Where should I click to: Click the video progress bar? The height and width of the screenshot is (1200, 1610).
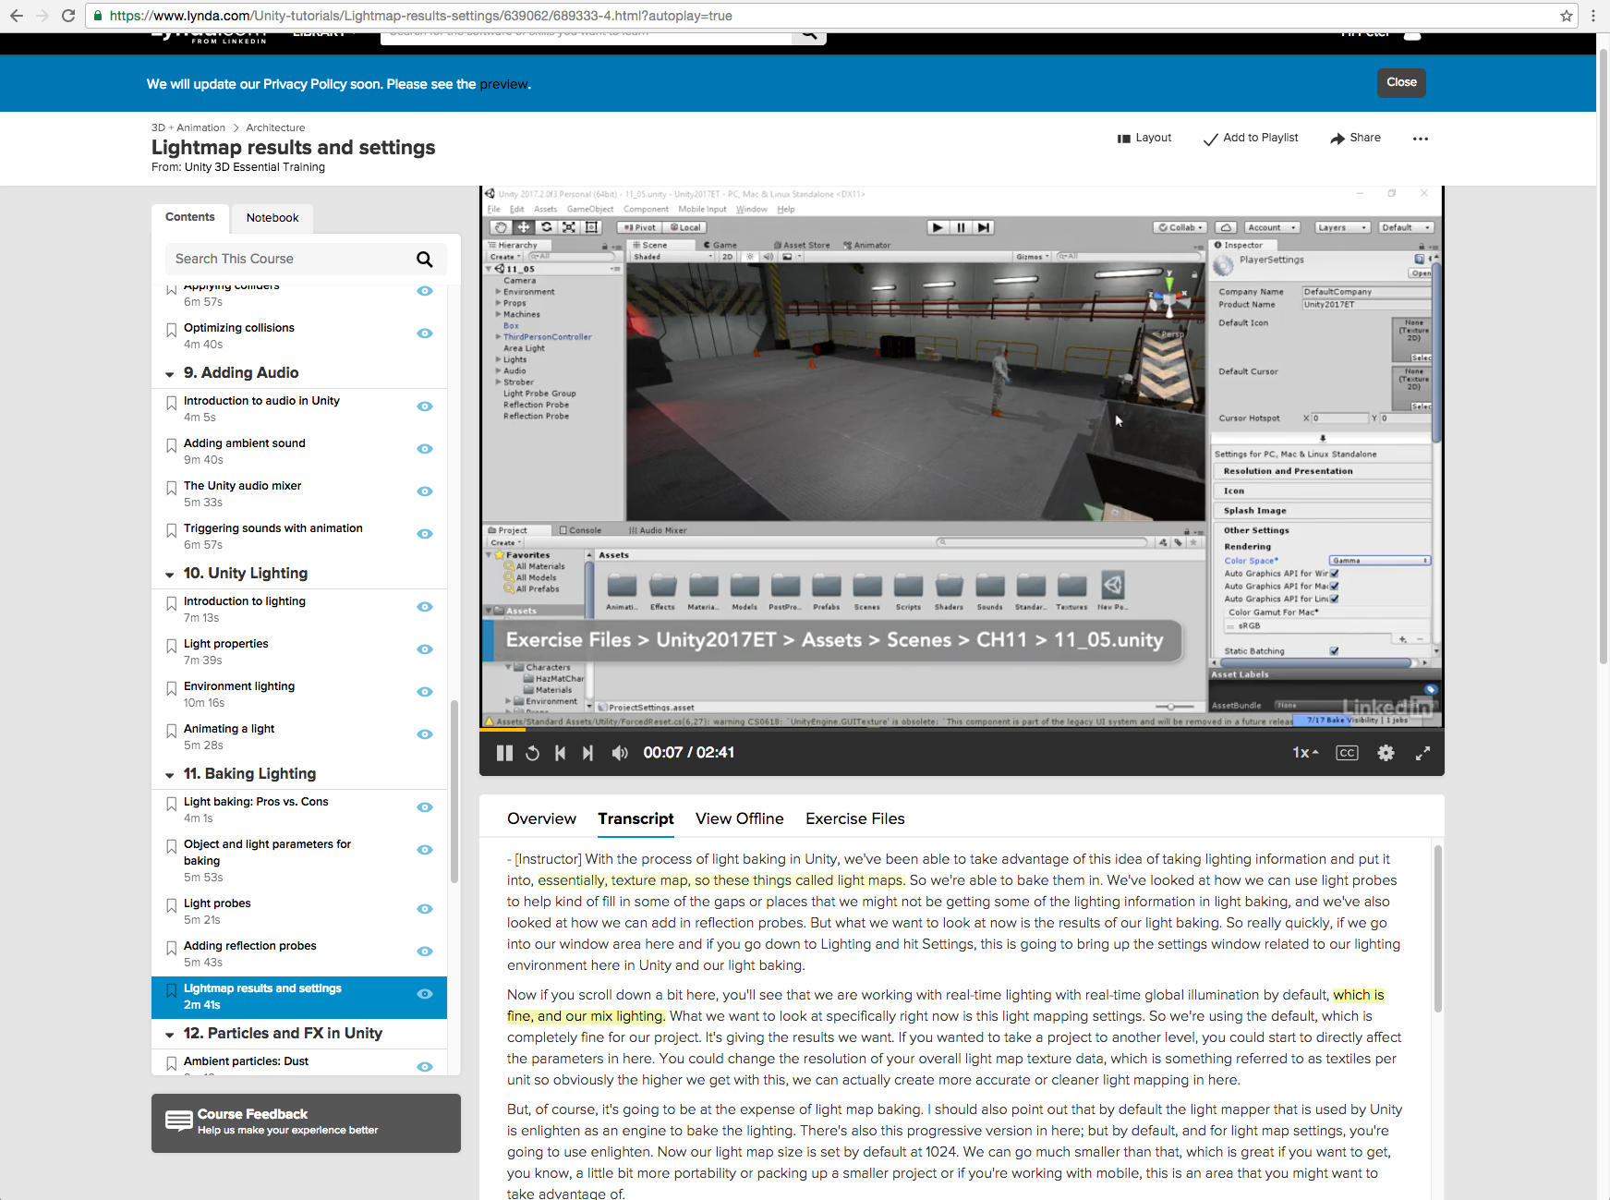(x=961, y=730)
